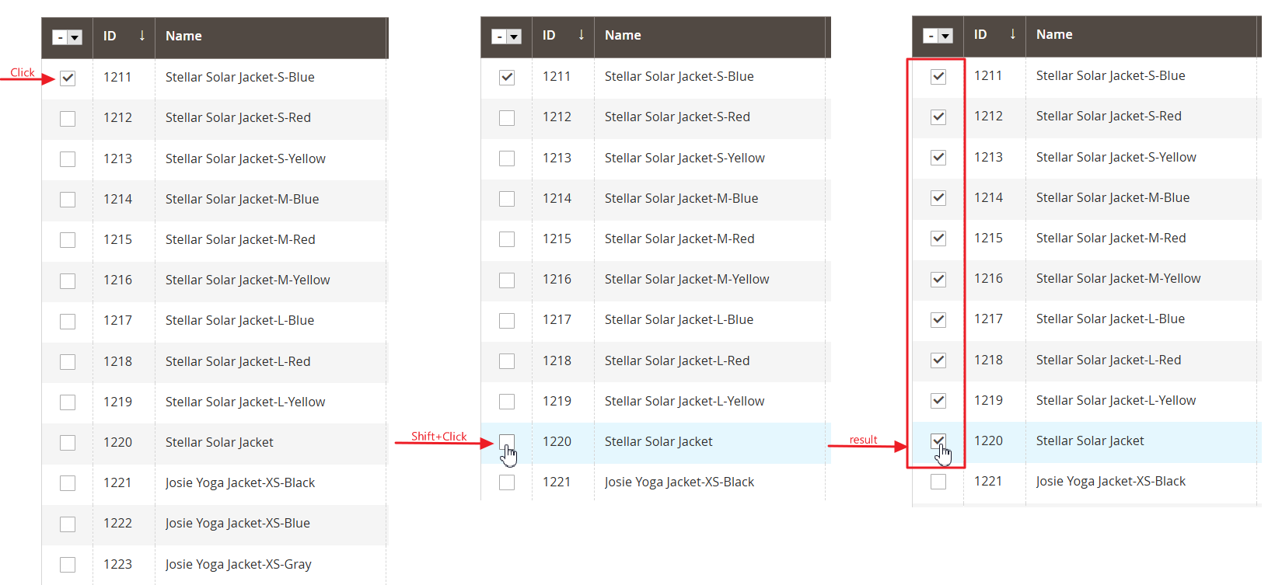
Task: Click ID column header in middle grid
Action: 563,37
